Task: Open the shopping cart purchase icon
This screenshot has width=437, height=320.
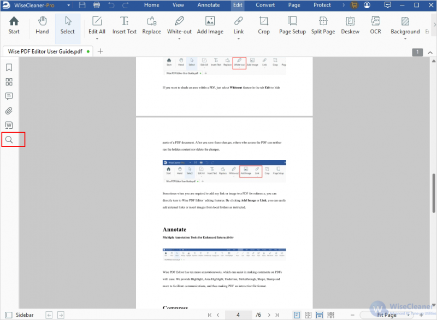Action: pyautogui.click(x=354, y=5)
